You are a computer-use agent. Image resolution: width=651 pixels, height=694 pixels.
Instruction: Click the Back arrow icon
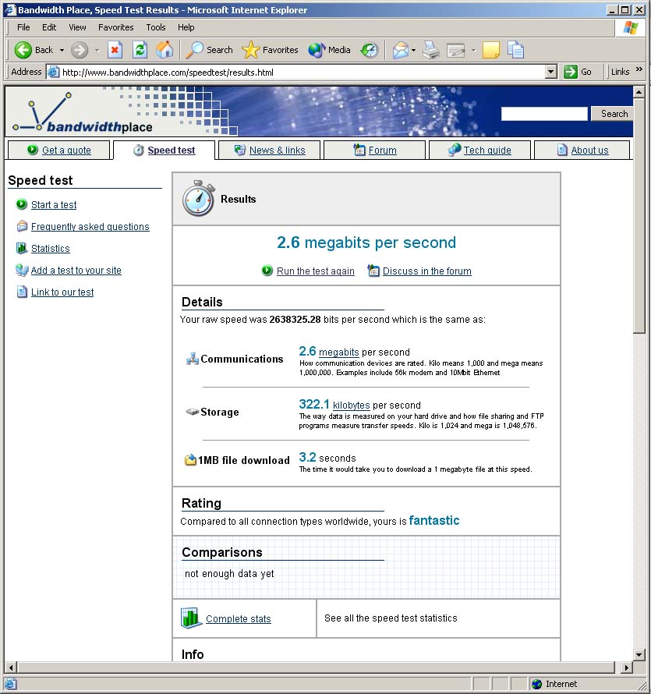[x=23, y=50]
